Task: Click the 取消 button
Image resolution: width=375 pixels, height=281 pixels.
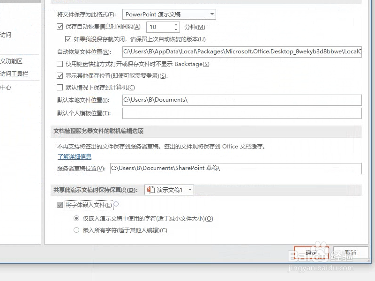Action: click(x=351, y=252)
